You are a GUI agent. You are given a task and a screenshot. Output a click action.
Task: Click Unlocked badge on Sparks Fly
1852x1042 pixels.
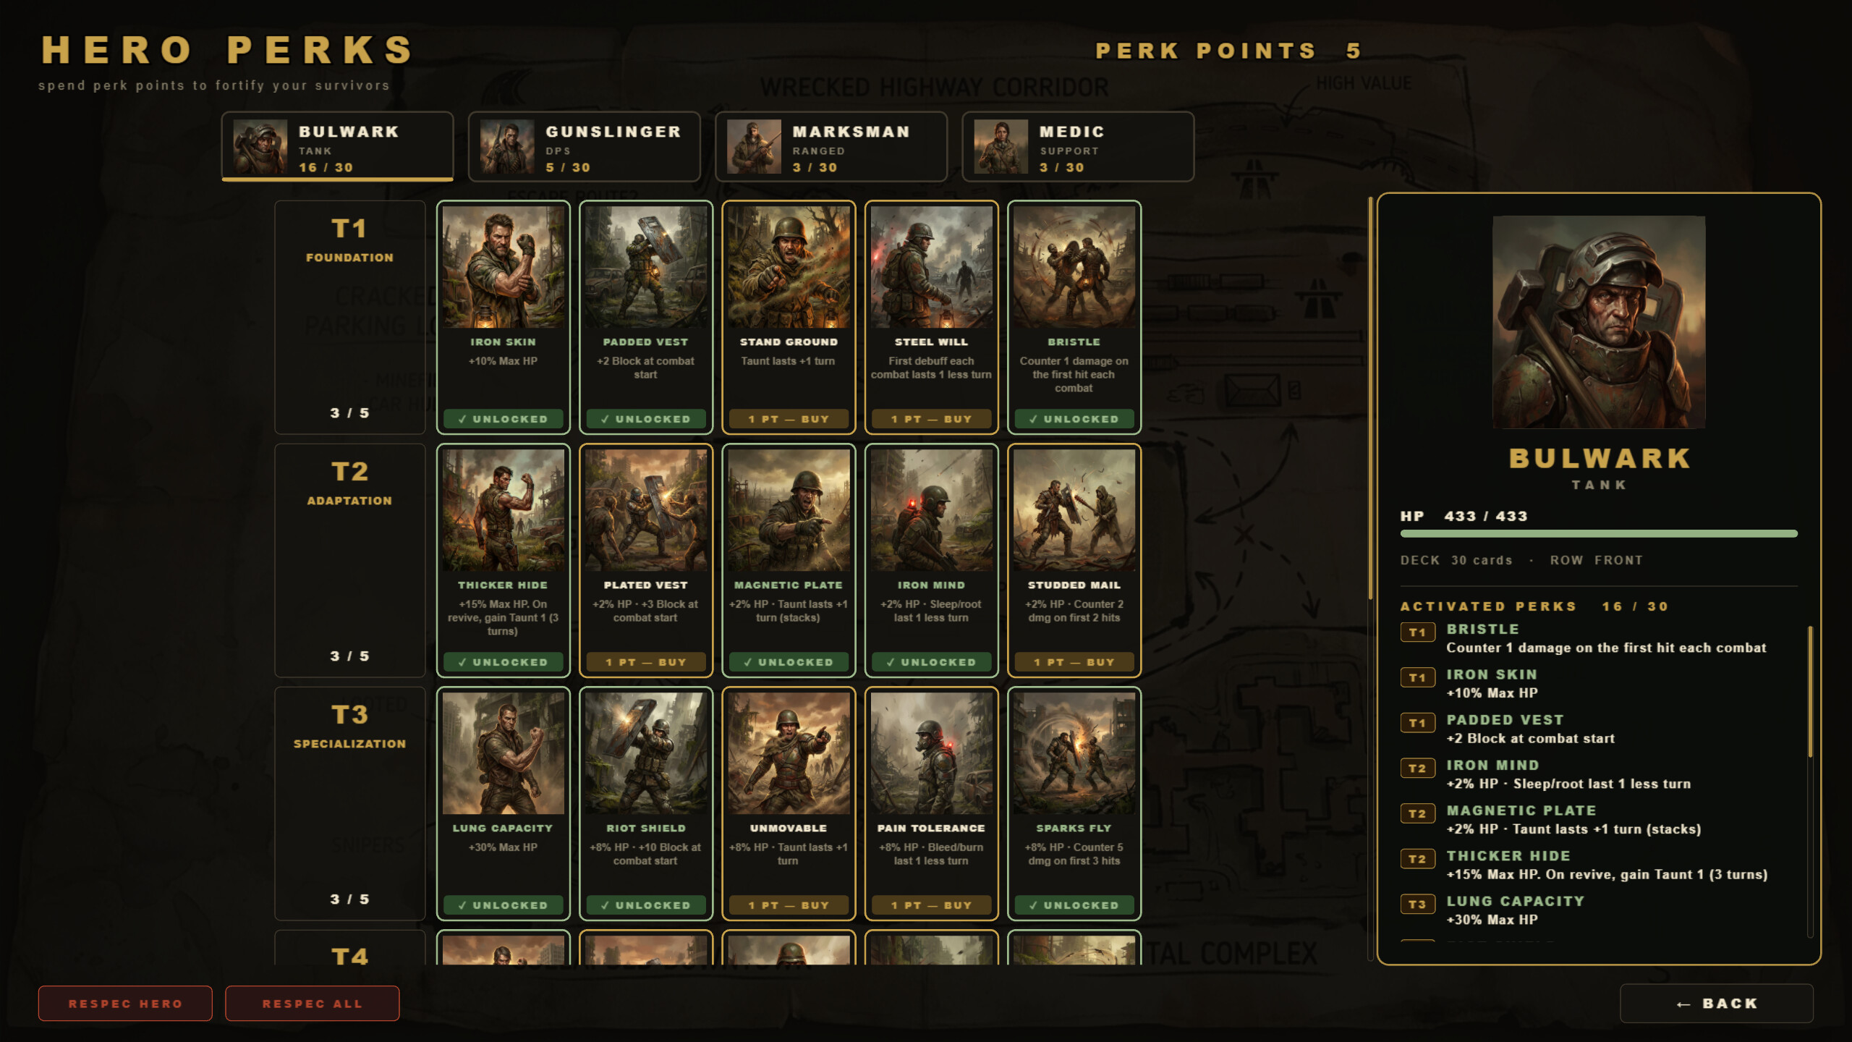pyautogui.click(x=1074, y=905)
